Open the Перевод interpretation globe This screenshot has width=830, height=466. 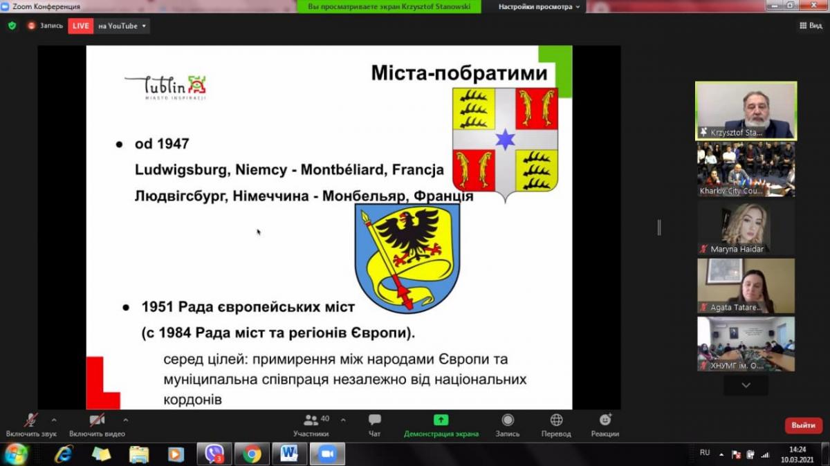[x=556, y=420]
